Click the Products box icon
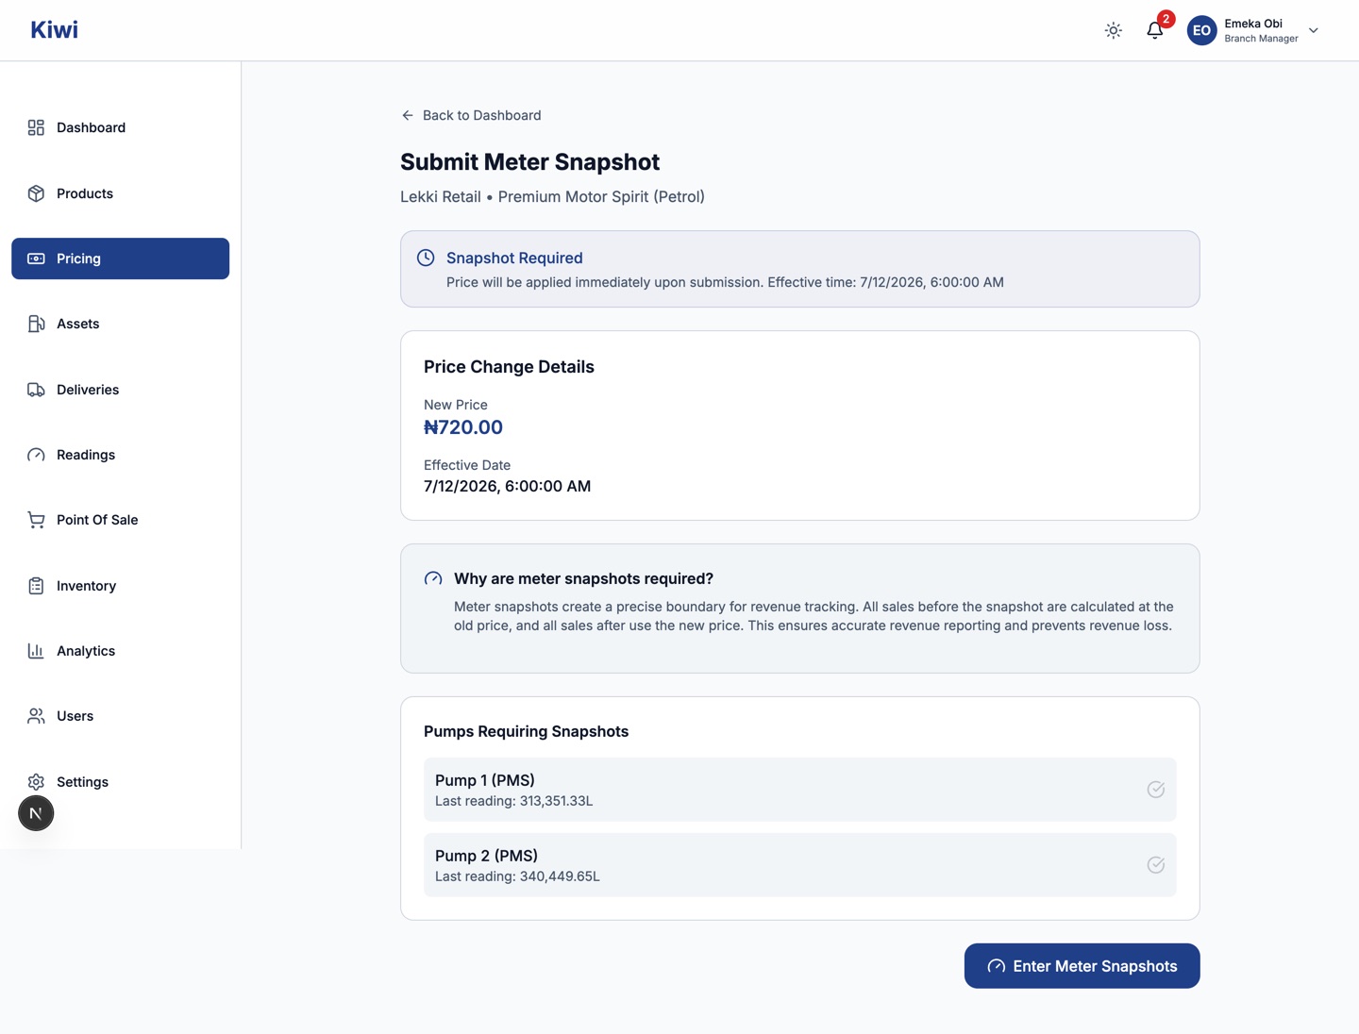Viewport: 1359px width, 1034px height. (x=36, y=193)
